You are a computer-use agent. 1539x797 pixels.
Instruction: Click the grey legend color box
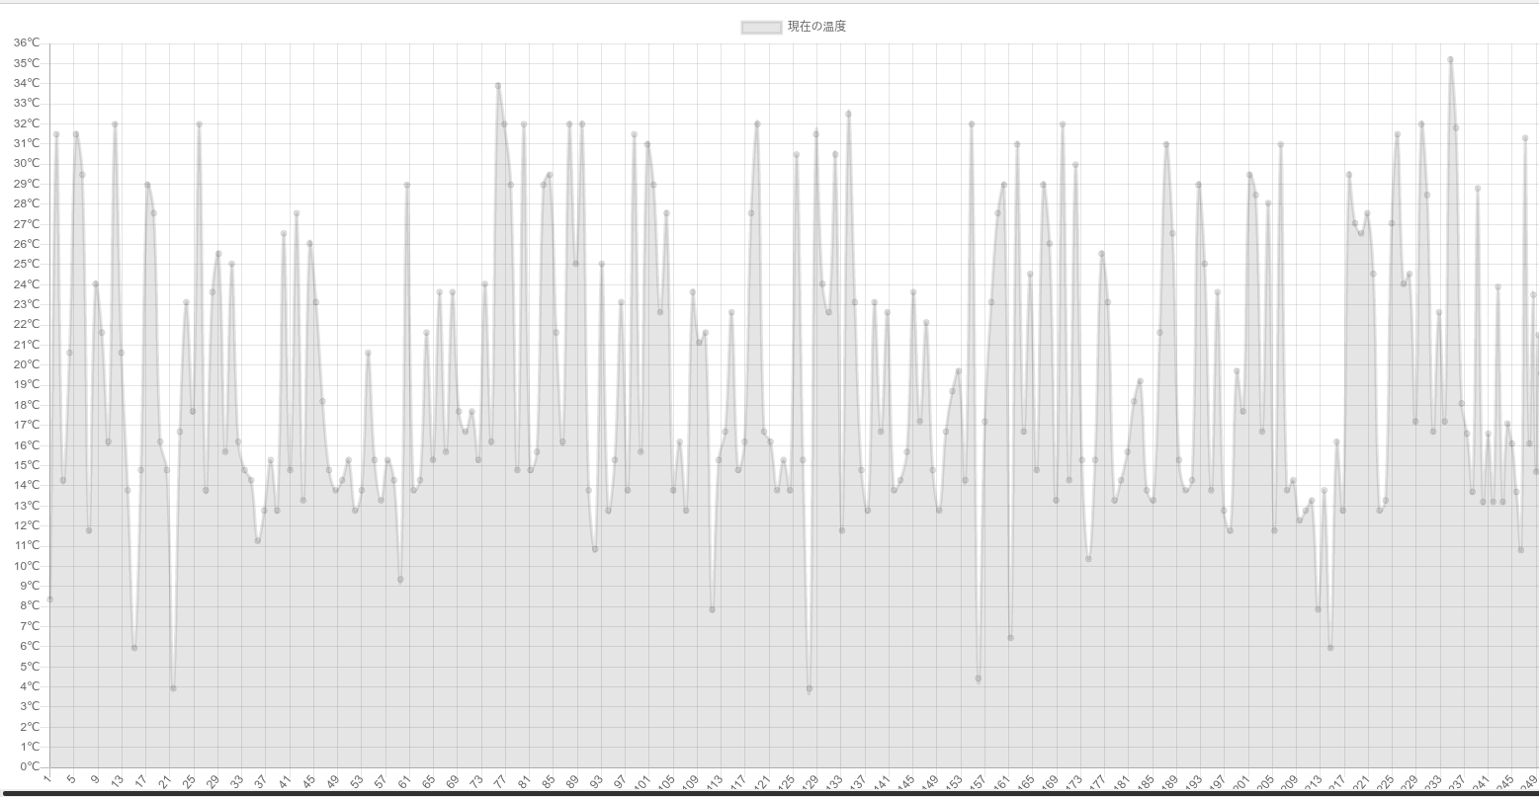761,27
